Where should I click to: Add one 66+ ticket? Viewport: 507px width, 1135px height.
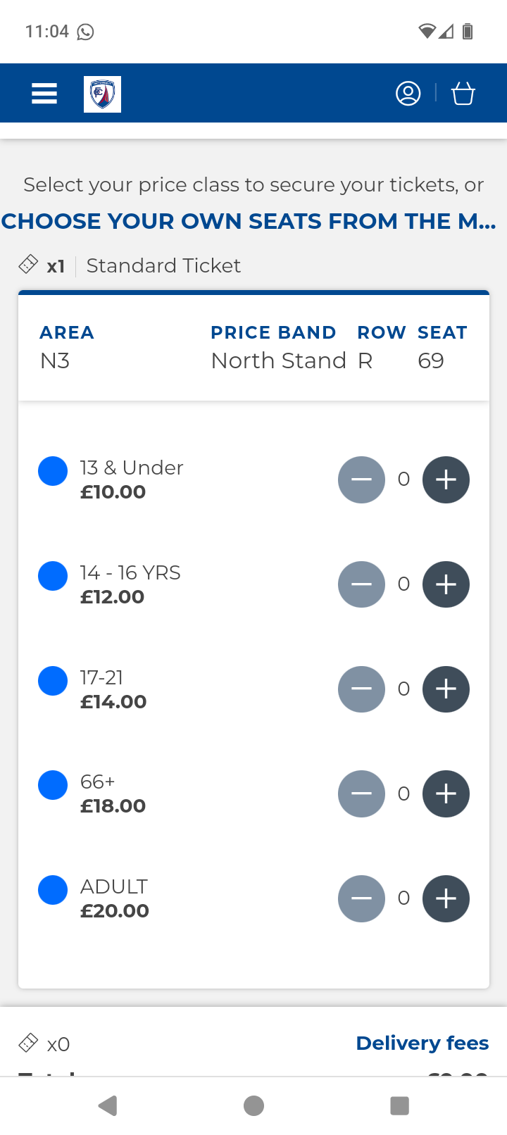[446, 794]
